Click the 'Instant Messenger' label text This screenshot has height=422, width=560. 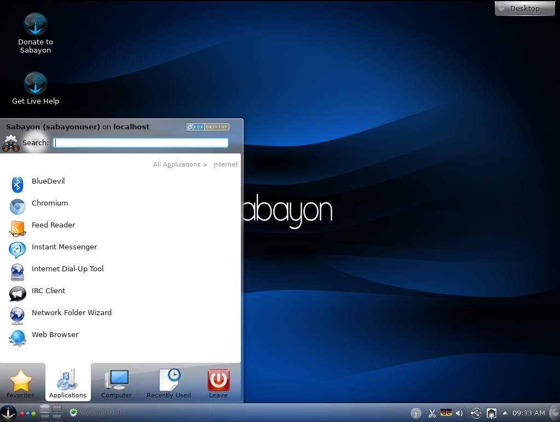click(x=64, y=247)
